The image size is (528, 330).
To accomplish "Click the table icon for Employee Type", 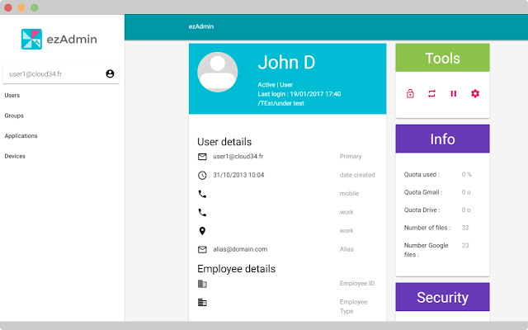I will click(202, 303).
